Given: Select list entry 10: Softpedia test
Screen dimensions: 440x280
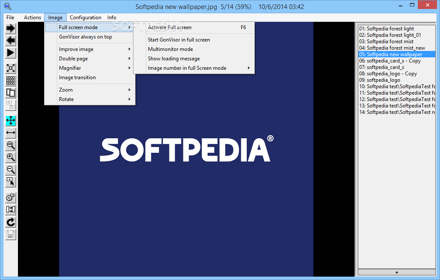Looking at the screenshot, I should (397, 86).
